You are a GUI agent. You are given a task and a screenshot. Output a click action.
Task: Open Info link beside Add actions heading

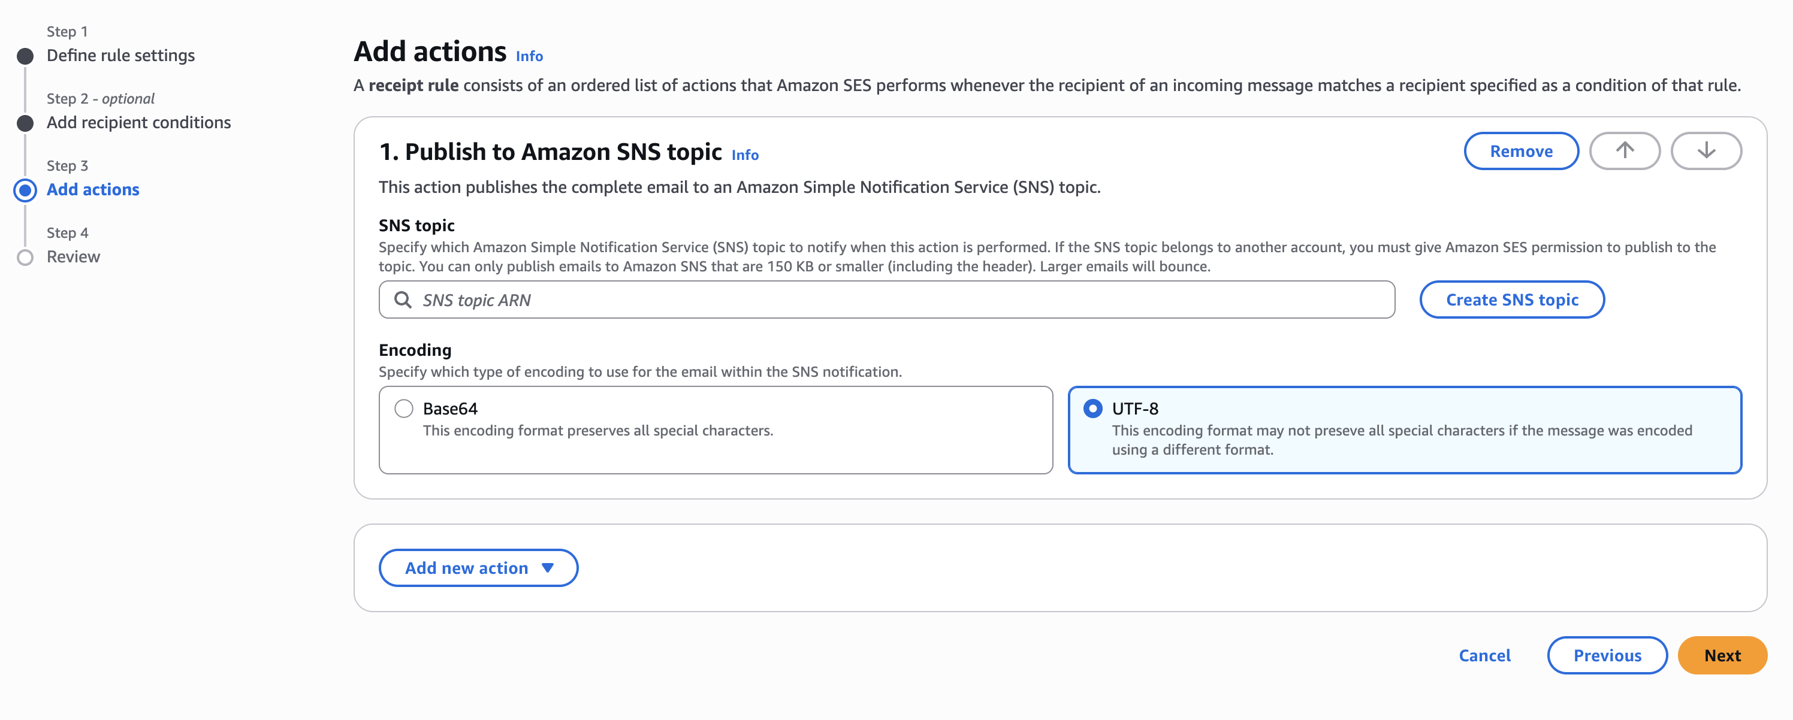point(529,56)
